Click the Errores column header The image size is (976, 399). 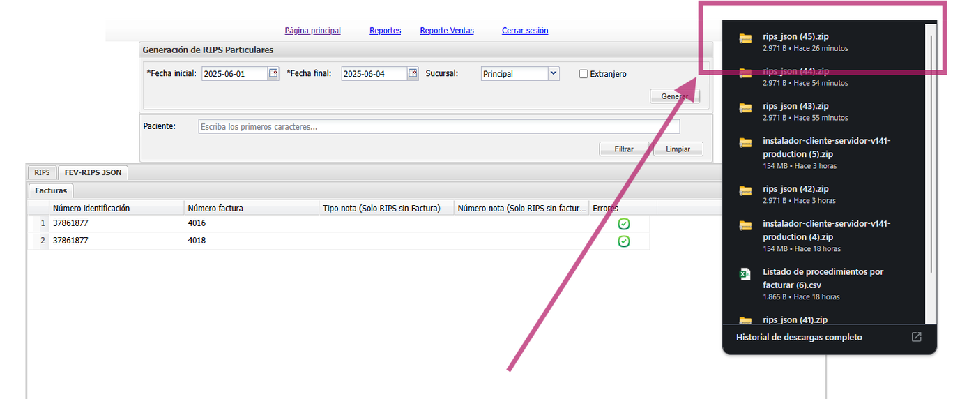coord(623,208)
